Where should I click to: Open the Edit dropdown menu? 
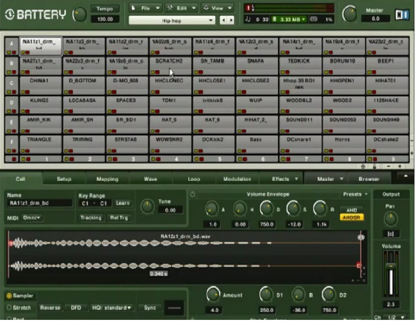coord(182,8)
